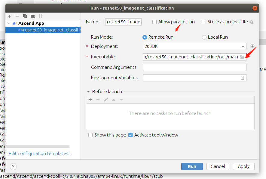Collapse the Ascend App tree node
Viewport: 266px width, 179px height.
9,23
